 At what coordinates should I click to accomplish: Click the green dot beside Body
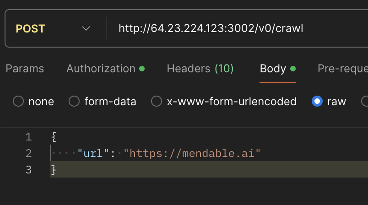click(293, 69)
